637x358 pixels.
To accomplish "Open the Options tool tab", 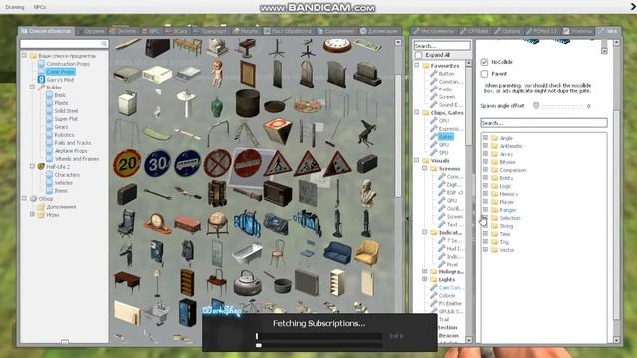I will click(x=507, y=31).
